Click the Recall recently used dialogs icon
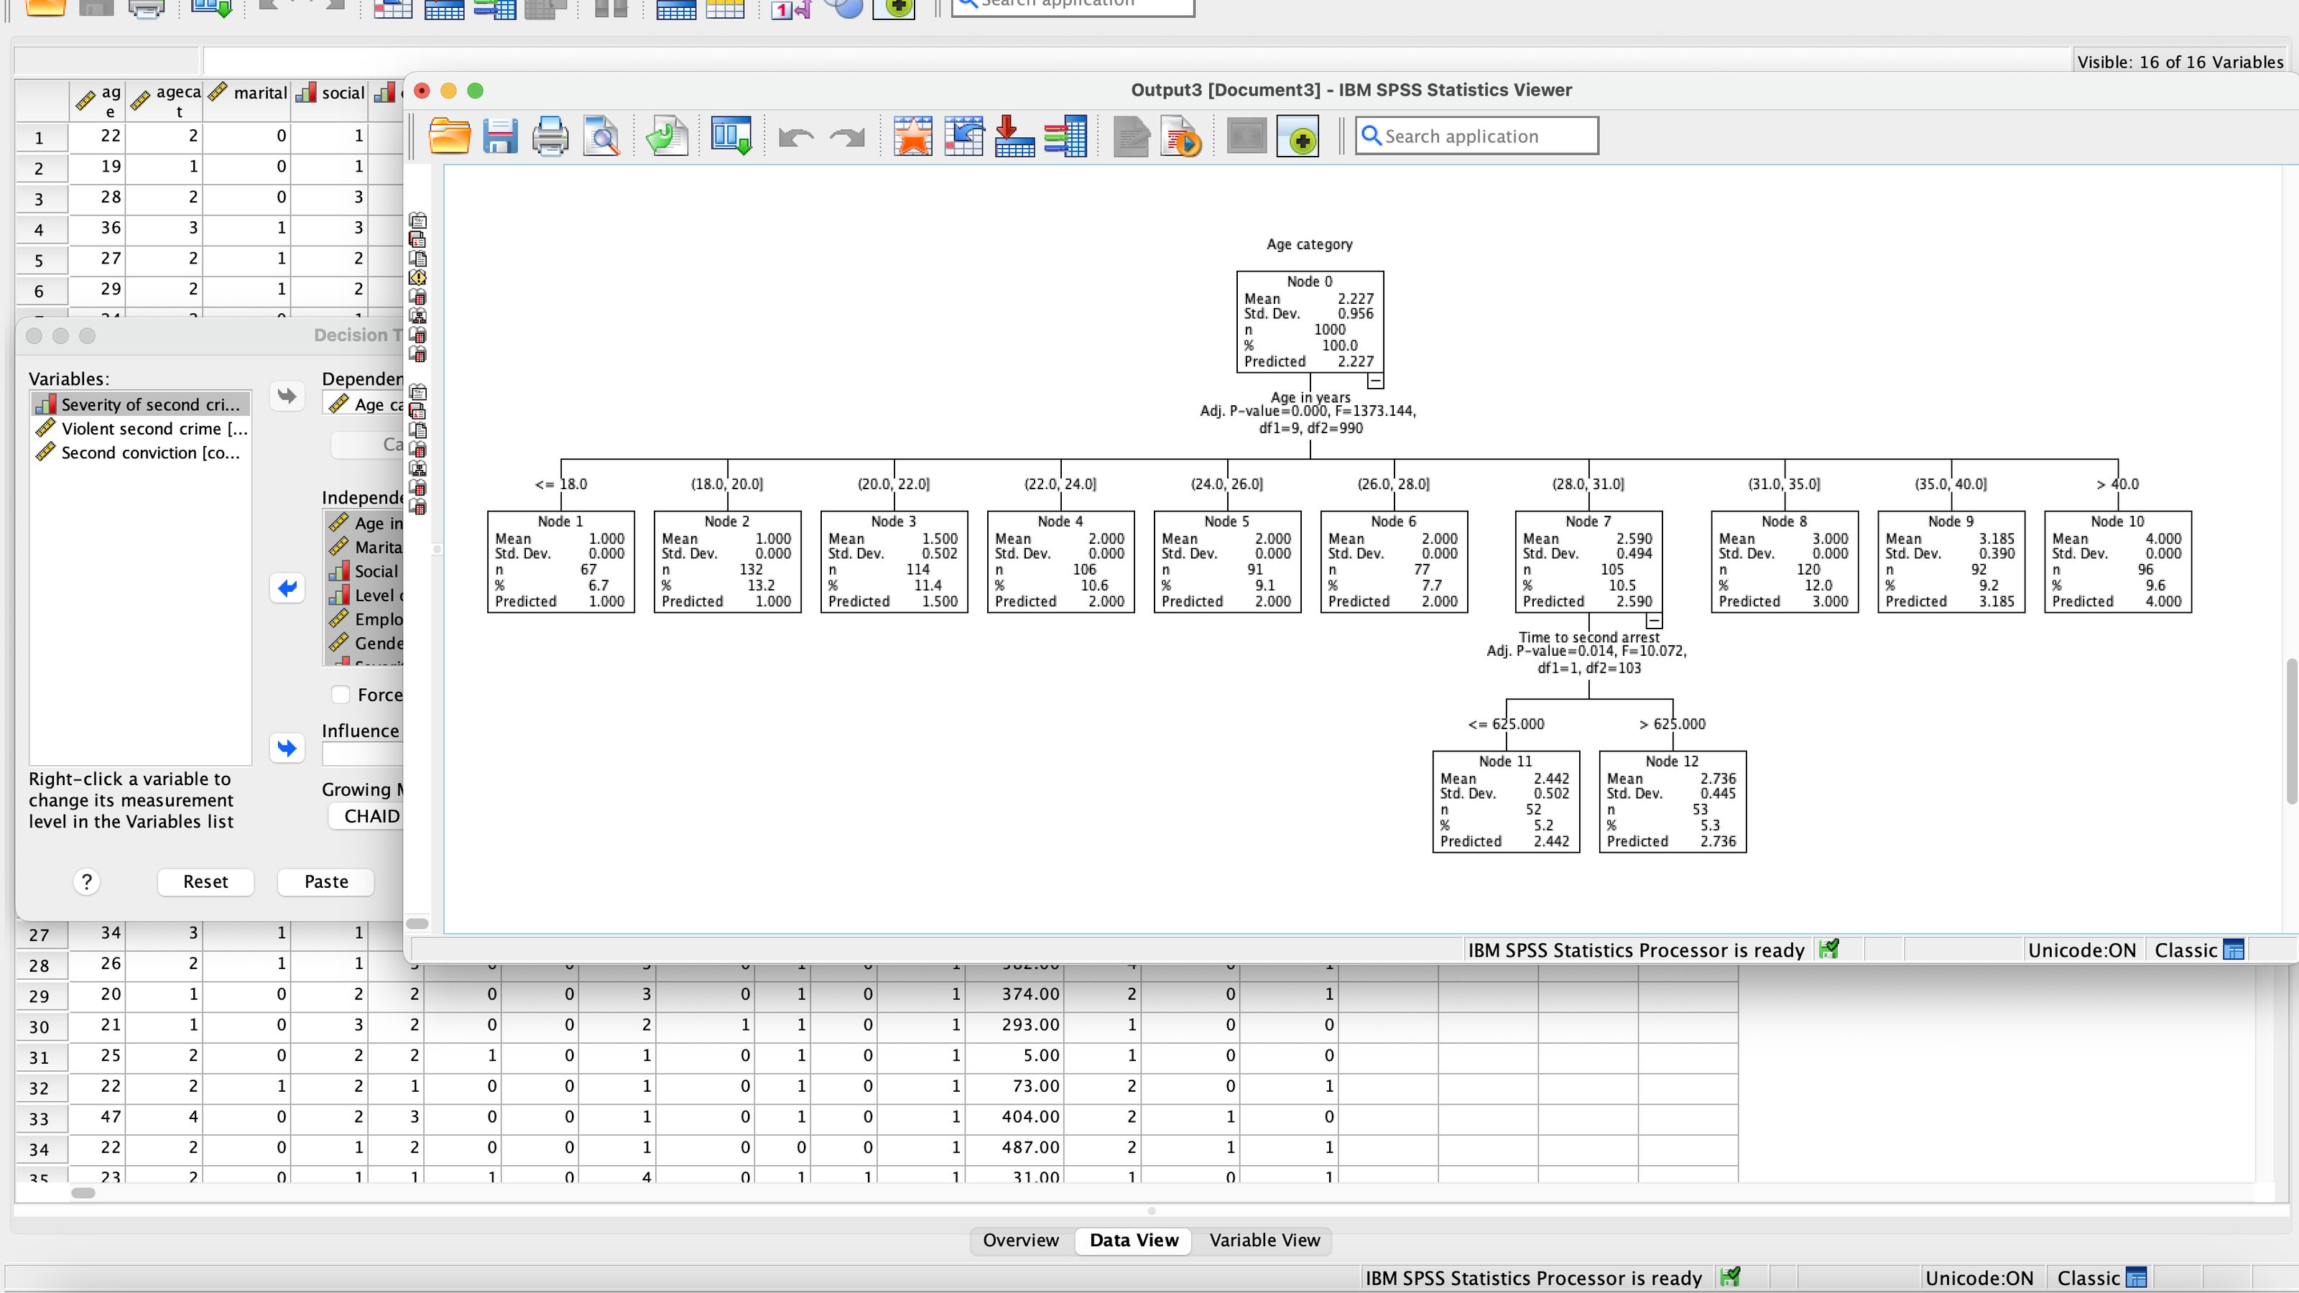 click(731, 136)
